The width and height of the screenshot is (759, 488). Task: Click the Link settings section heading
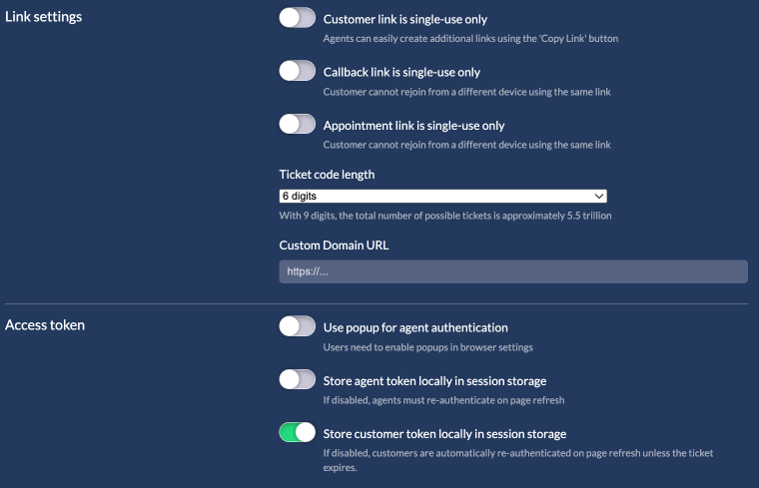coord(44,17)
